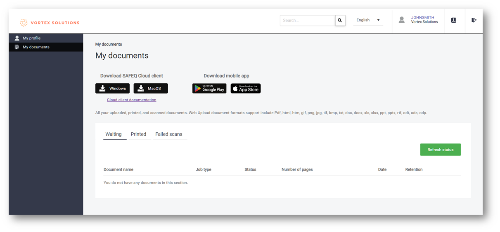Click the My profile sidebar icon
Image resolution: width=500 pixels, height=232 pixels.
17,38
